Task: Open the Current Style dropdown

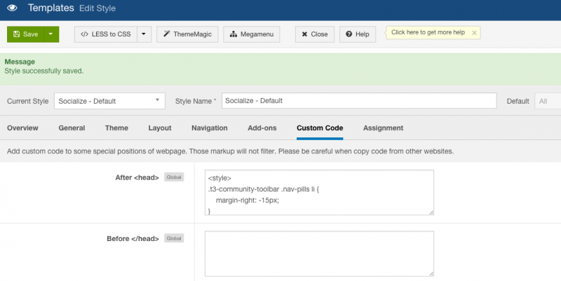Action: point(109,101)
